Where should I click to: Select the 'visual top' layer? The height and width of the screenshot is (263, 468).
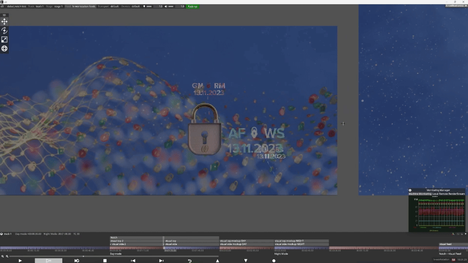coord(192,241)
